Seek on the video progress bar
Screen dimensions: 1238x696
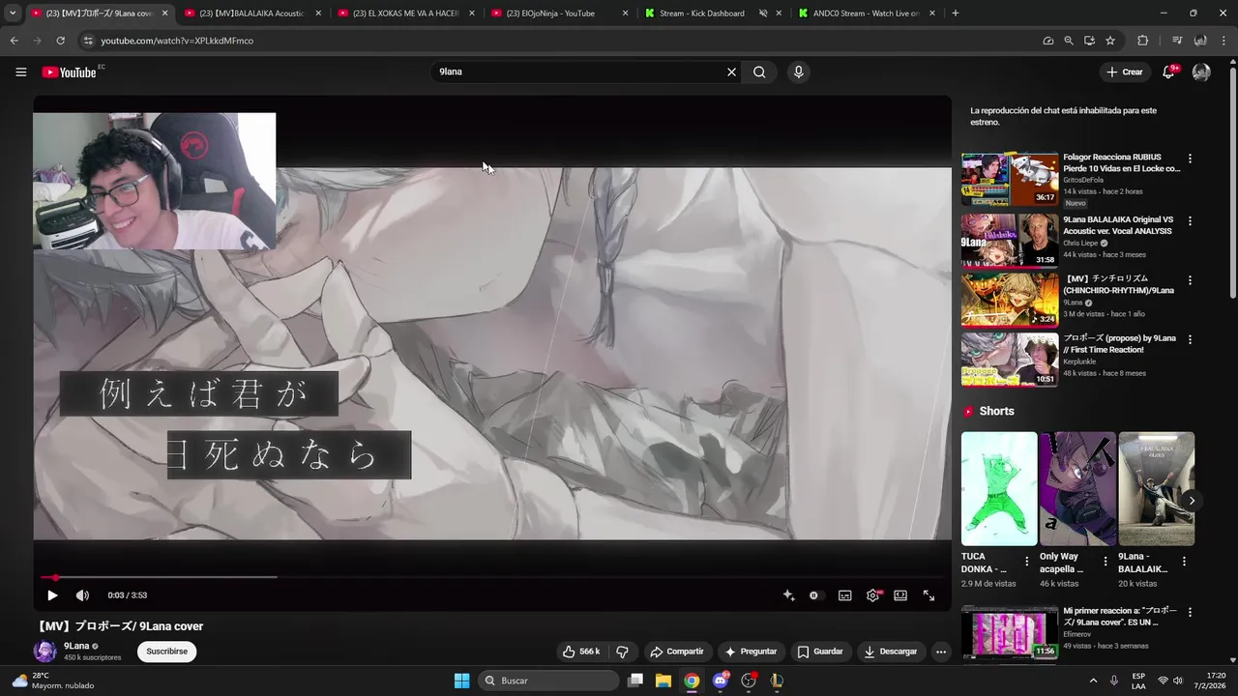(492, 577)
